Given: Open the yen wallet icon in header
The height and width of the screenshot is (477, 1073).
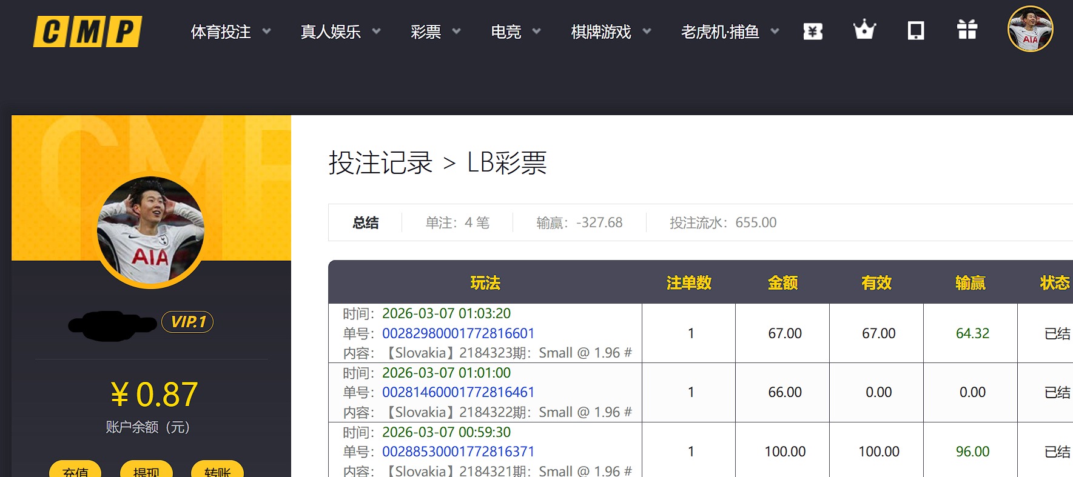Looking at the screenshot, I should click(813, 31).
